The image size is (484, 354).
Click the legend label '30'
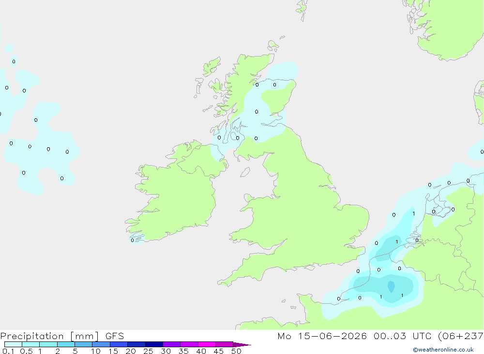tap(166, 351)
